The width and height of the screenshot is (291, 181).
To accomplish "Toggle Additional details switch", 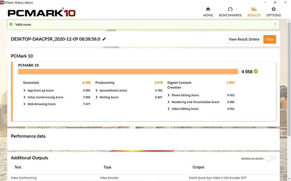I will (x=271, y=158).
